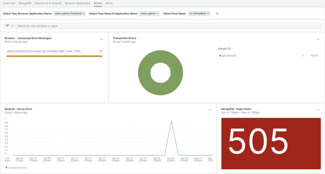Open MongoDB Page Faults widget ellipsis menu

(318, 110)
